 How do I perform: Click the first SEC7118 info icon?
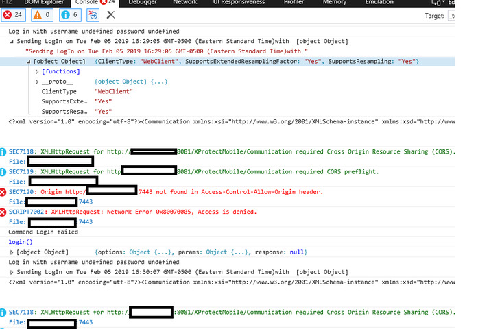pos(3,151)
